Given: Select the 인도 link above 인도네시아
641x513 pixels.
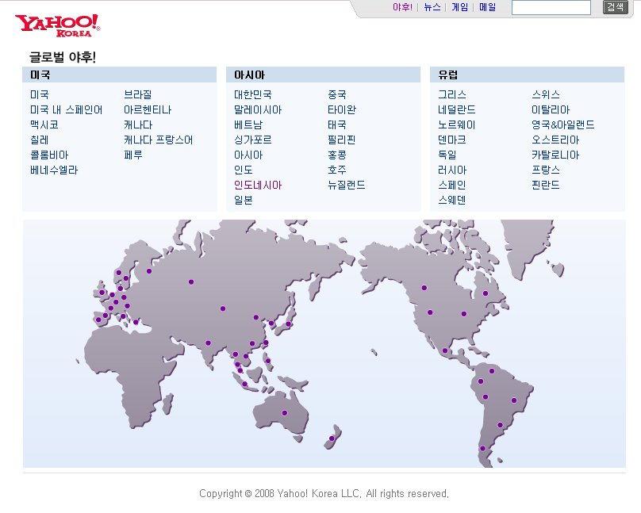Looking at the screenshot, I should (x=244, y=170).
